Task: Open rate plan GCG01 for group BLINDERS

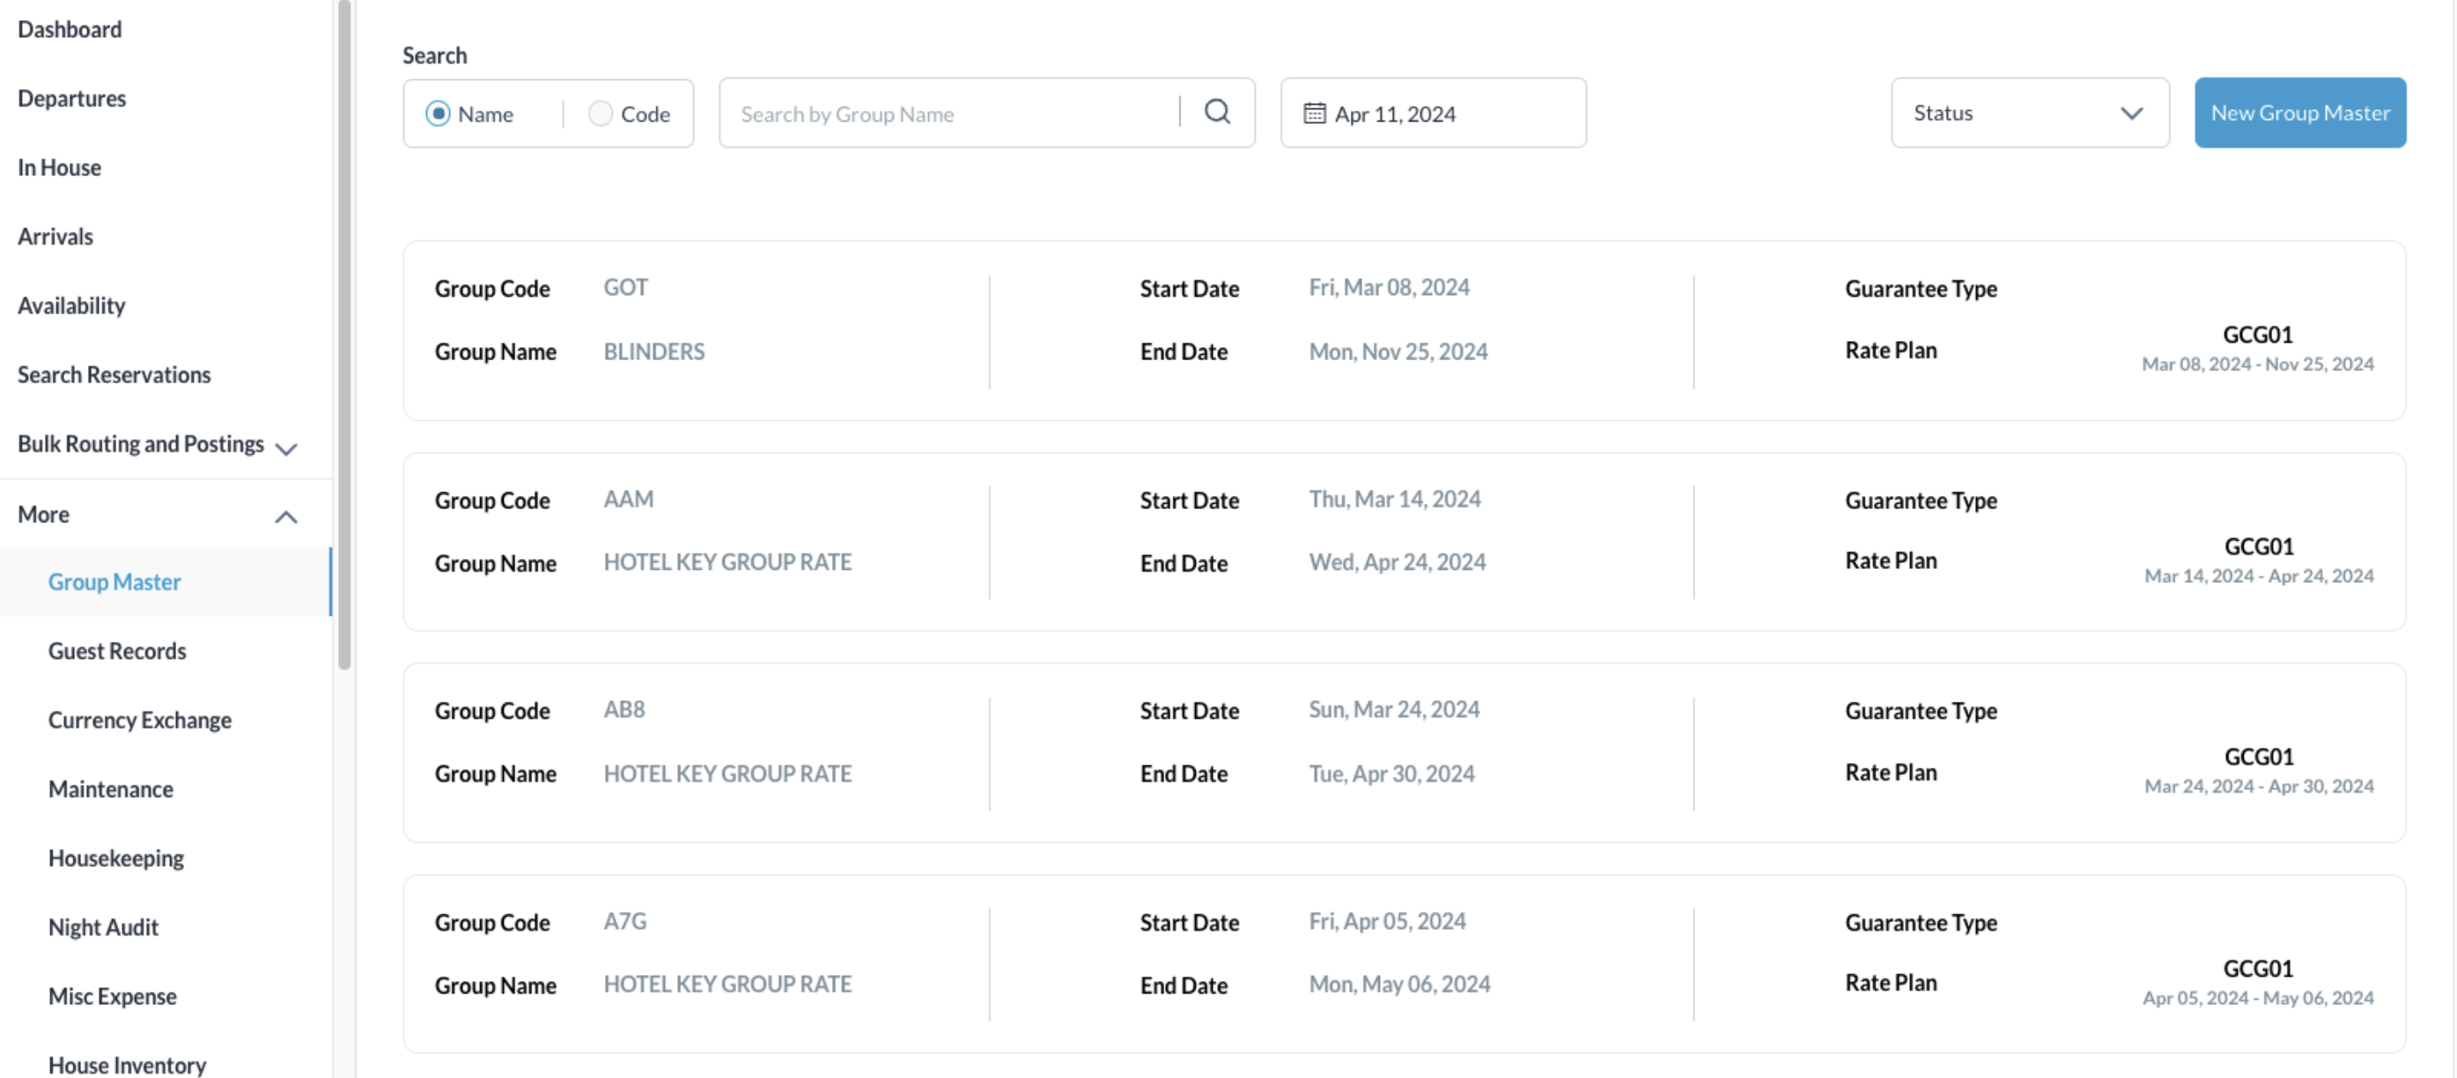Action: pos(2258,335)
